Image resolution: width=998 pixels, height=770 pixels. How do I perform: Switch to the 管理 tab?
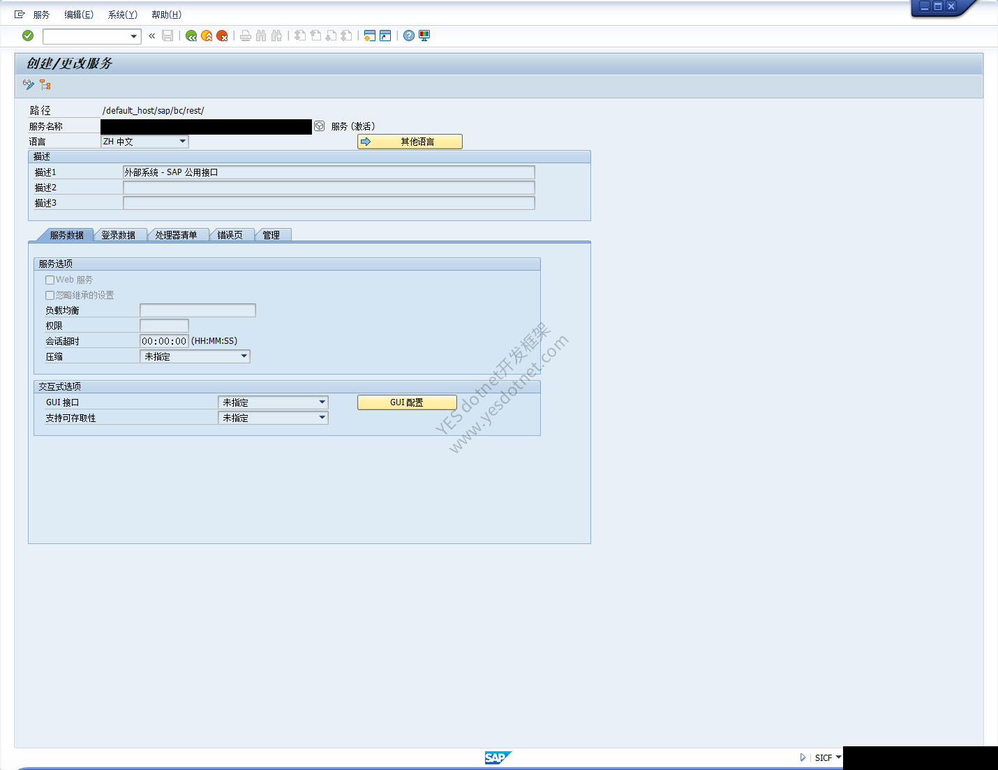(271, 235)
